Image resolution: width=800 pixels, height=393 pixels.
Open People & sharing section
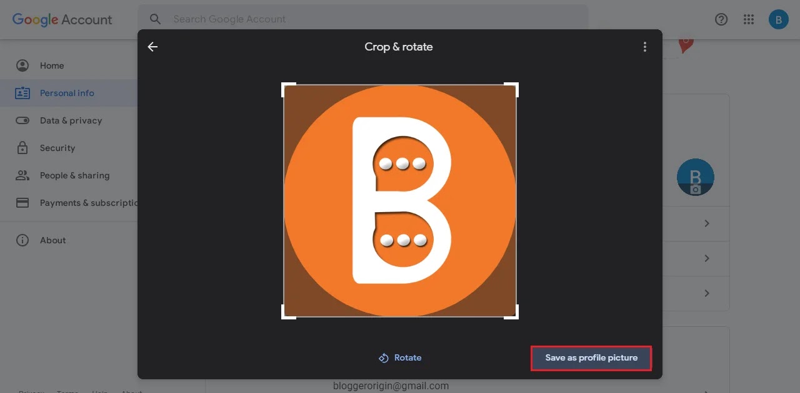pyautogui.click(x=74, y=175)
